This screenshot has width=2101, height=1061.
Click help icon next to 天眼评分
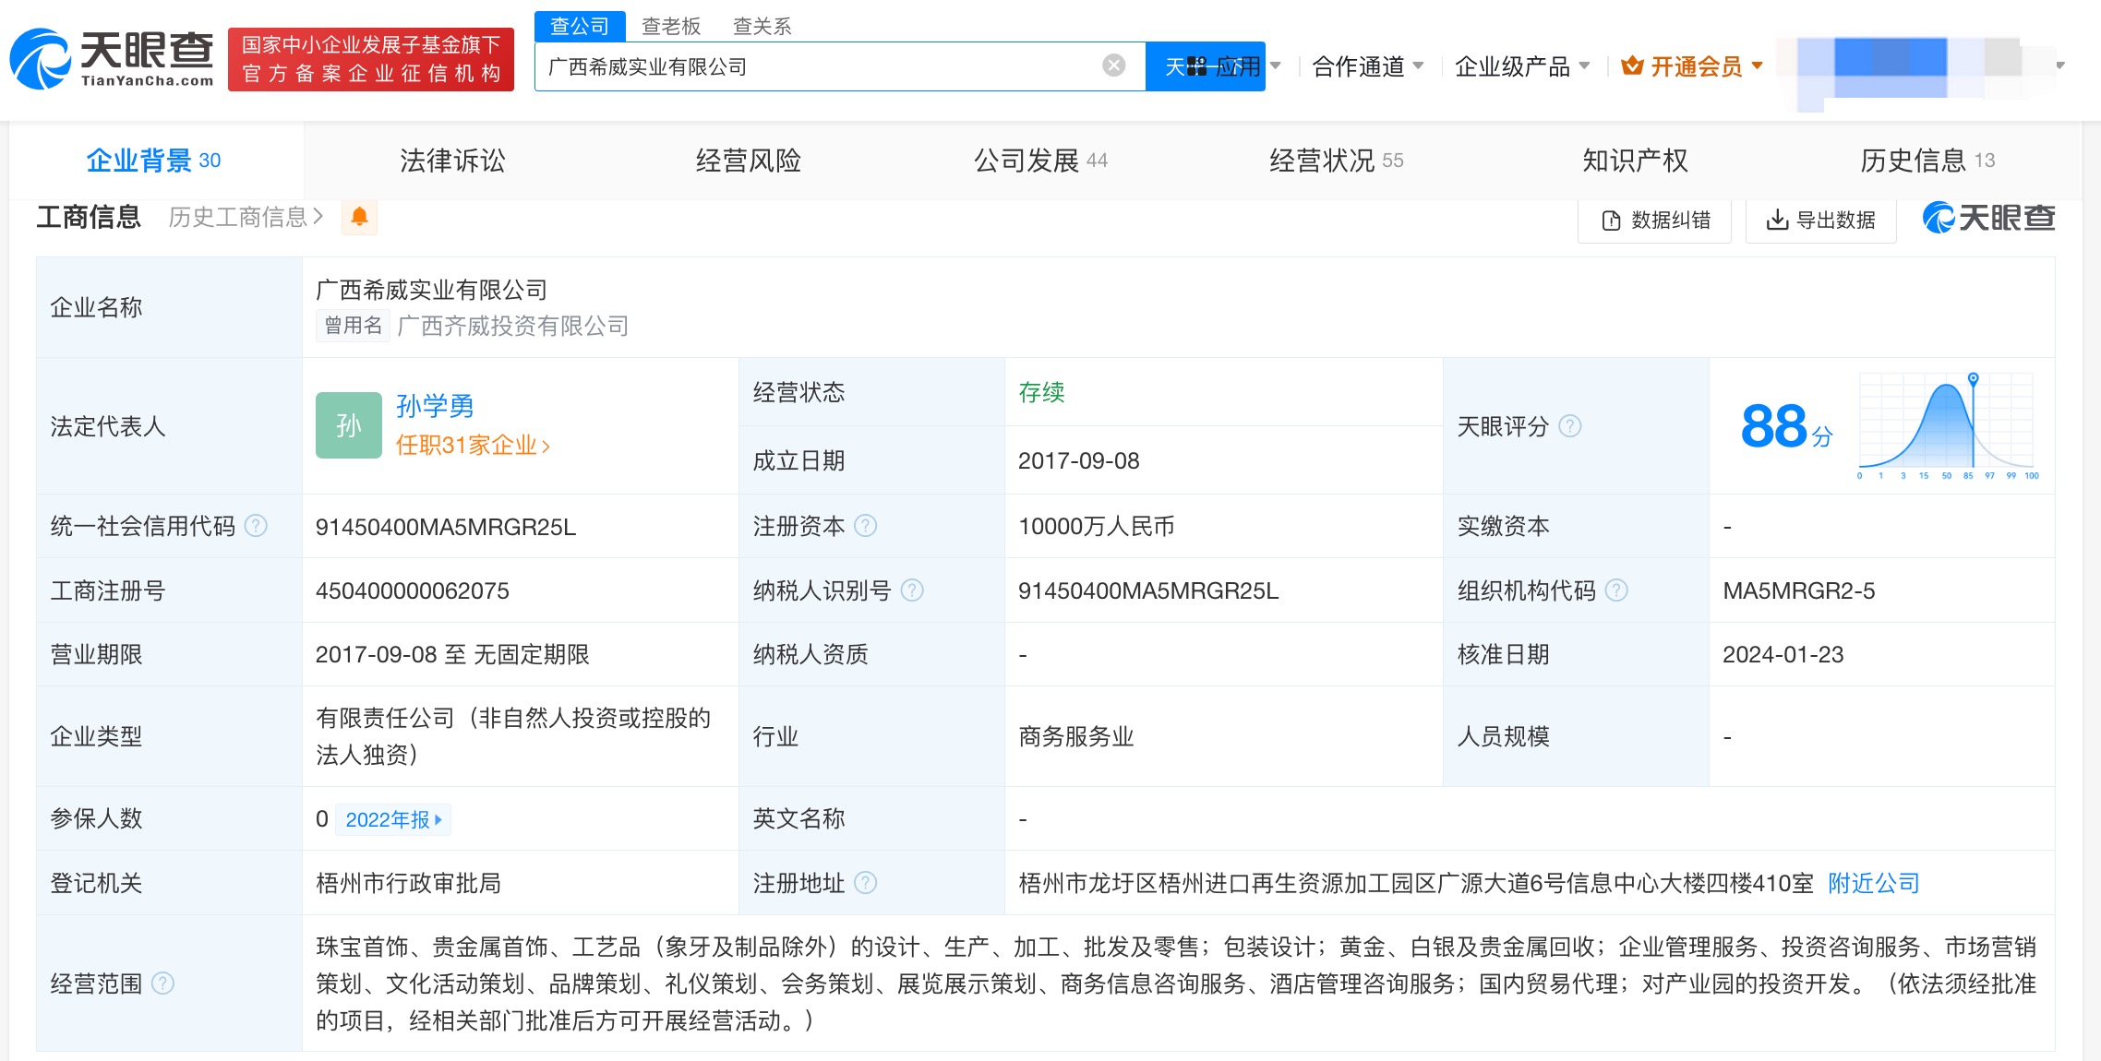click(x=1570, y=426)
